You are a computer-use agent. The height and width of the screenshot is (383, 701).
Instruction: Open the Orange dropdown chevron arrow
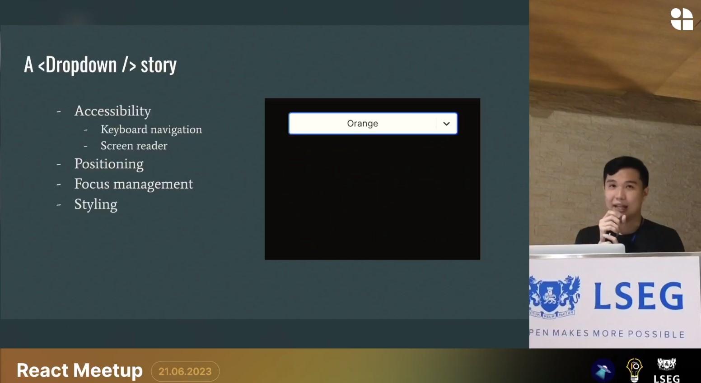(446, 124)
